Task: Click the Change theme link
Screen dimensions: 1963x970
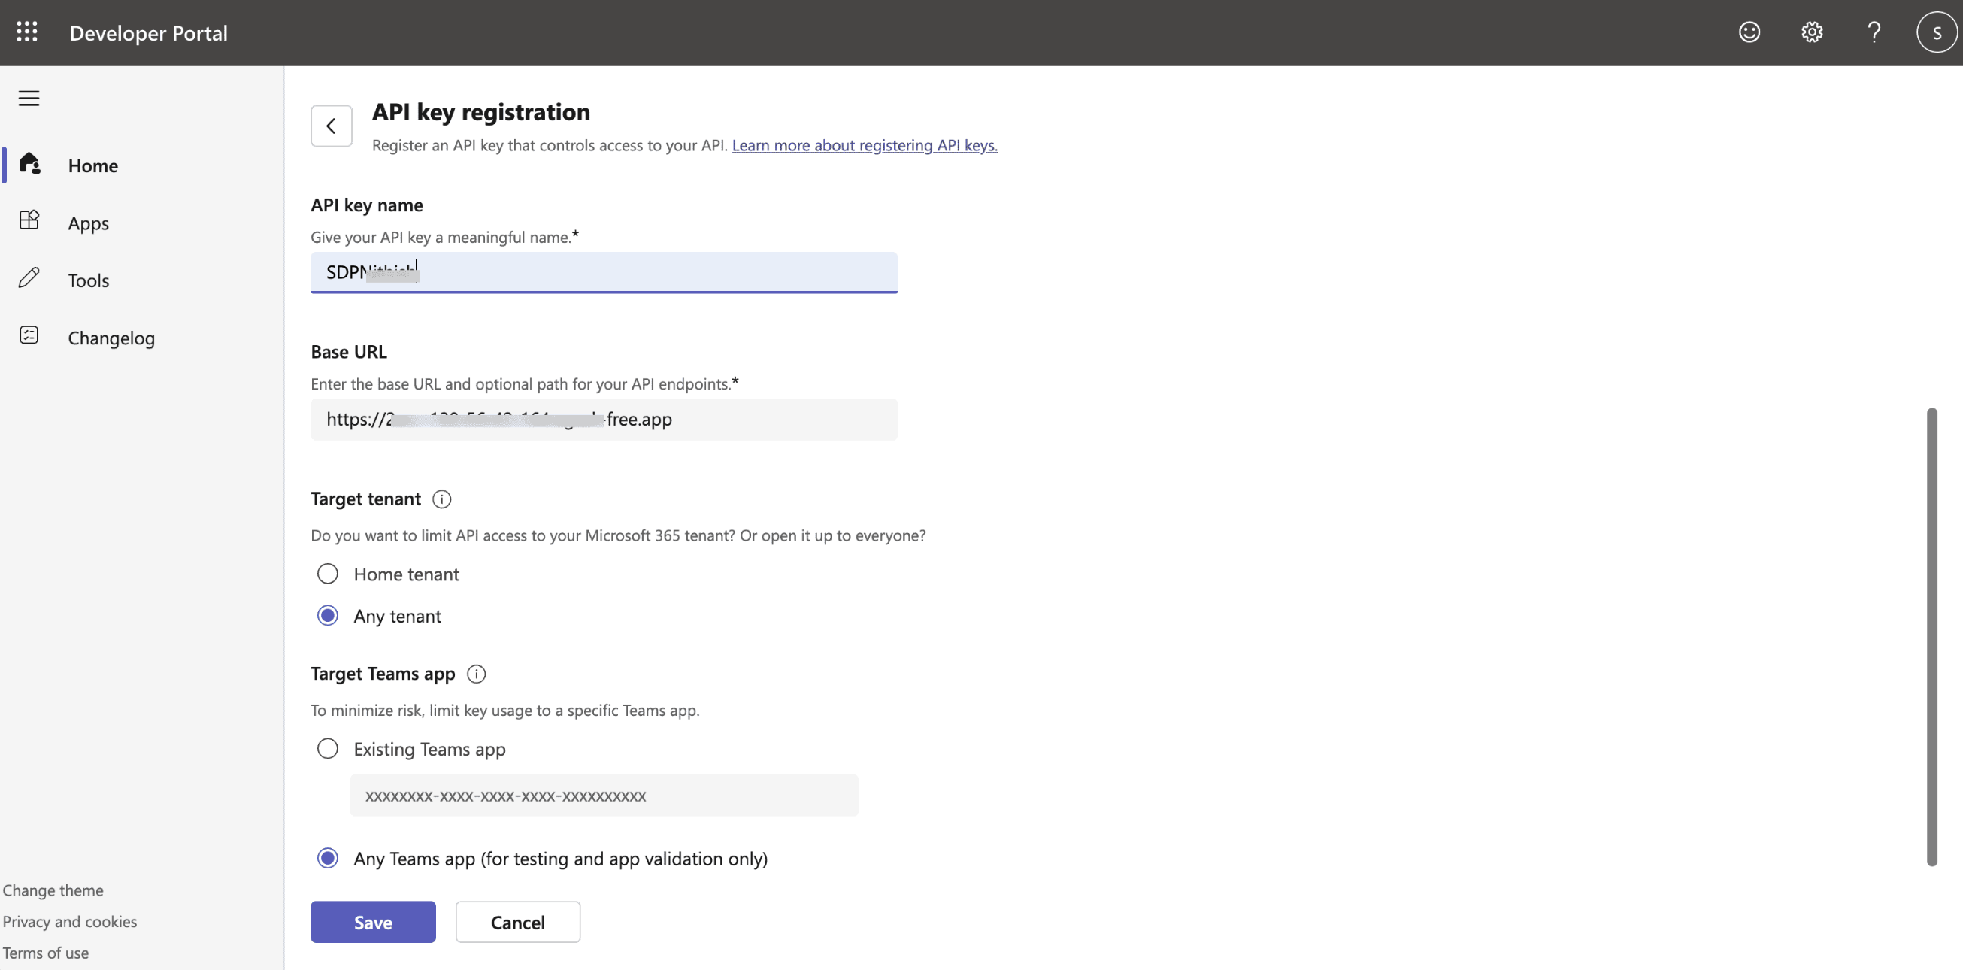Action: coord(53,890)
